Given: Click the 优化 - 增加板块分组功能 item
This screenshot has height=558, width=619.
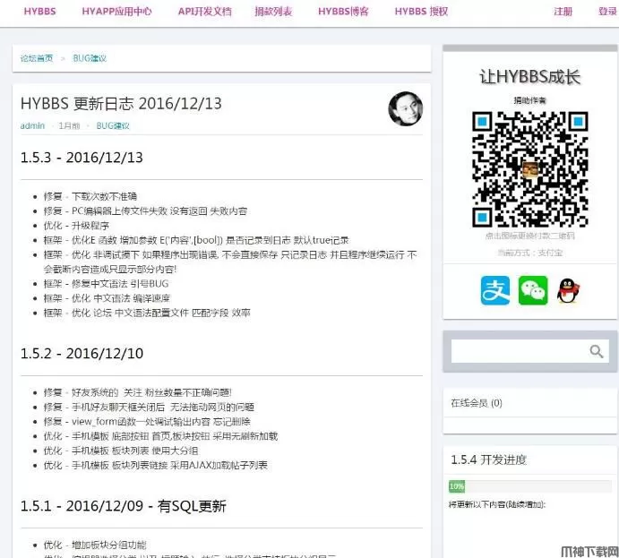Looking at the screenshot, I should [x=95, y=545].
